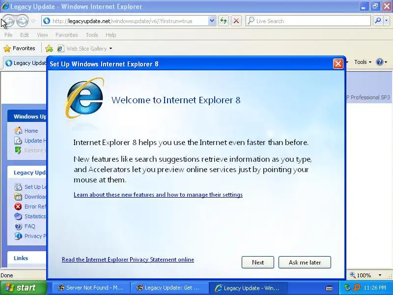
Task: Click the FAQ question mark icon
Action: tap(18, 226)
